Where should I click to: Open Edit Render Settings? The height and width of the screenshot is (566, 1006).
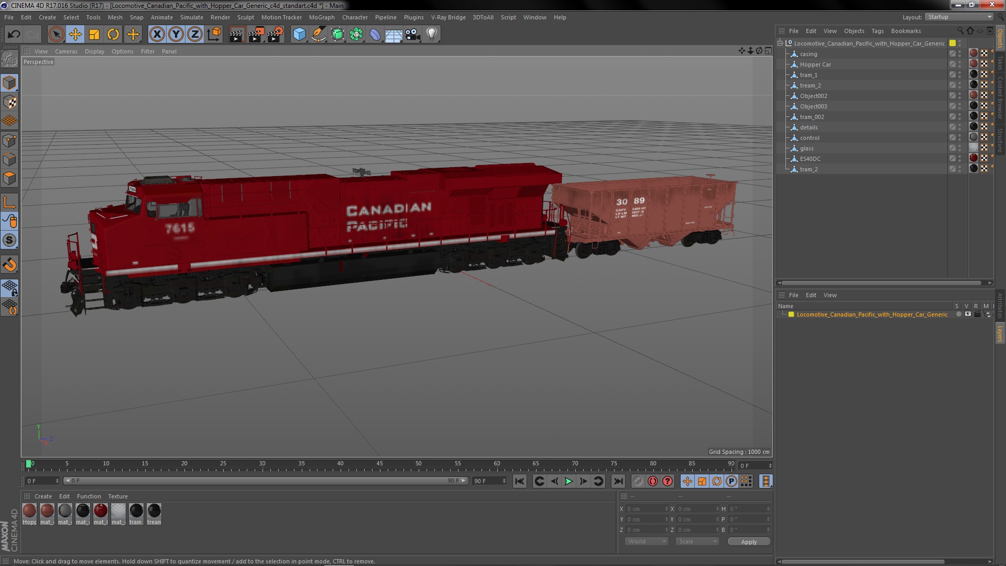tap(275, 35)
